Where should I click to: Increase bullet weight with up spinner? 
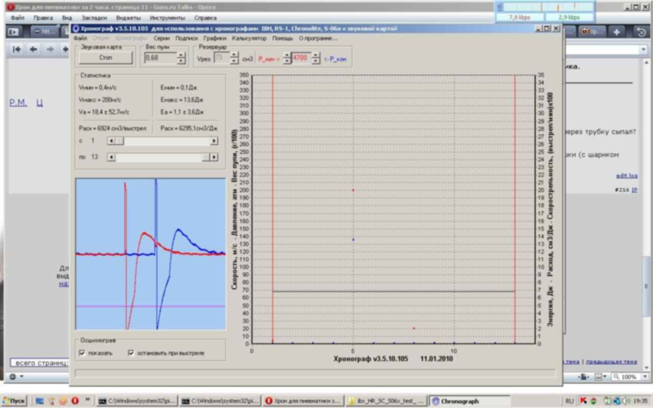[181, 55]
